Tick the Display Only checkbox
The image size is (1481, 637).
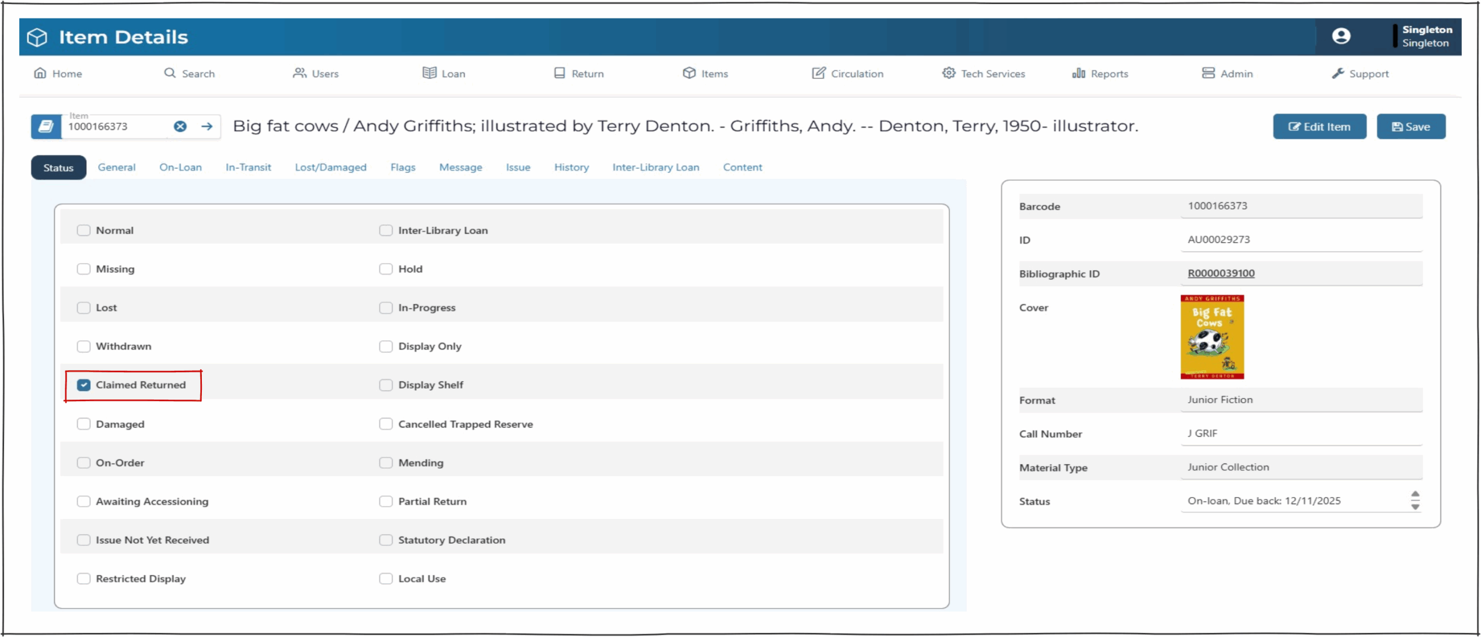[386, 346]
